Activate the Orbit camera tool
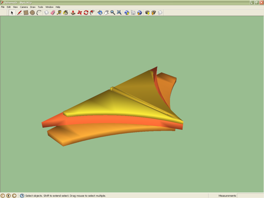Viewport: 264px width, 198px height. click(100, 13)
